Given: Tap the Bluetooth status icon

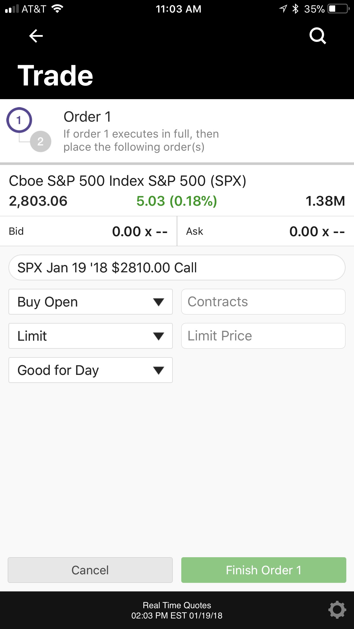Looking at the screenshot, I should (296, 9).
